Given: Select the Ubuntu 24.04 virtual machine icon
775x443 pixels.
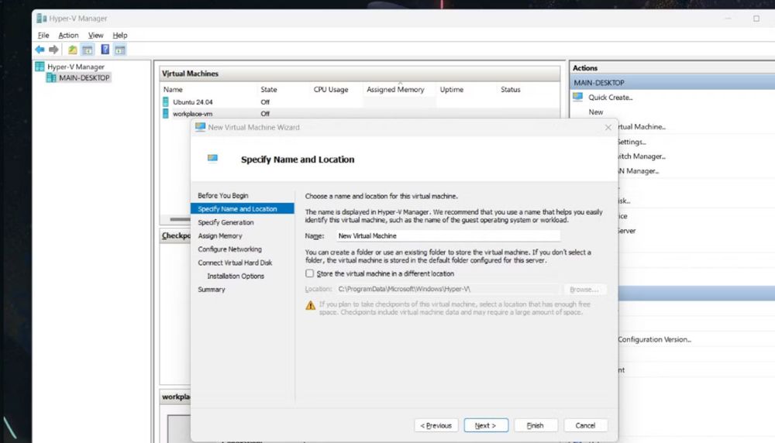Looking at the screenshot, I should pos(166,101).
